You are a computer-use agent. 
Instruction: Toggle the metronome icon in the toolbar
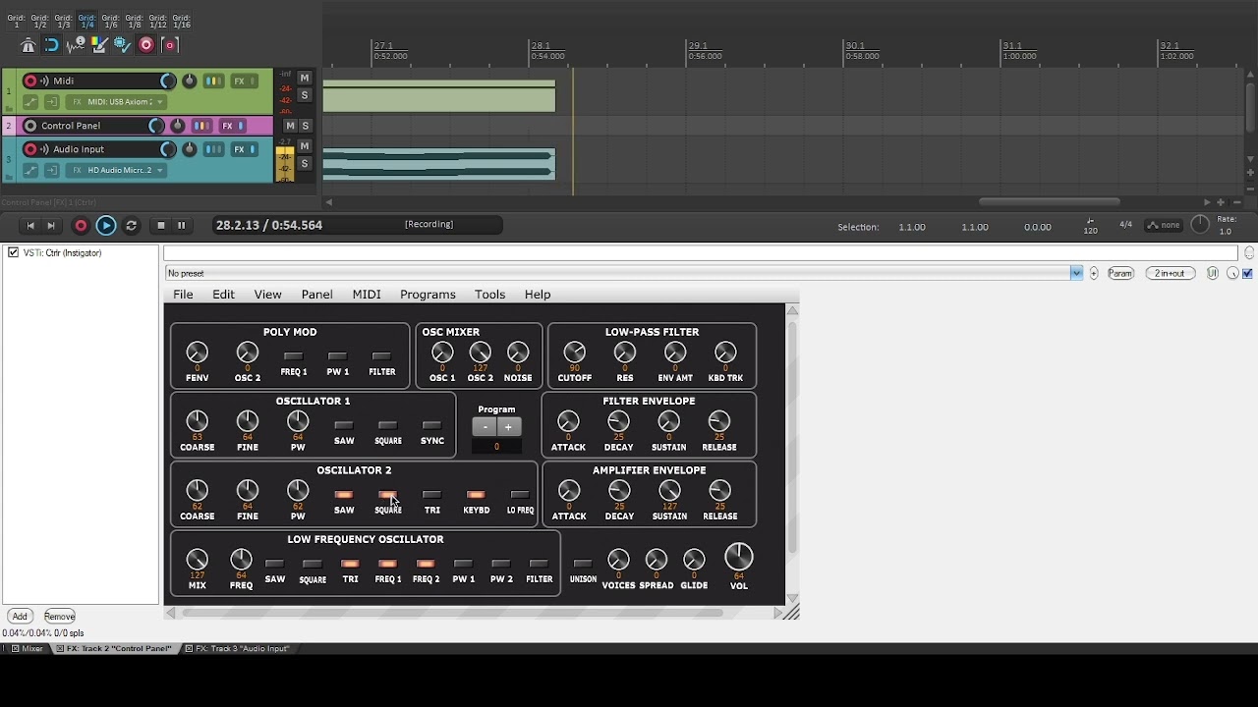point(28,45)
